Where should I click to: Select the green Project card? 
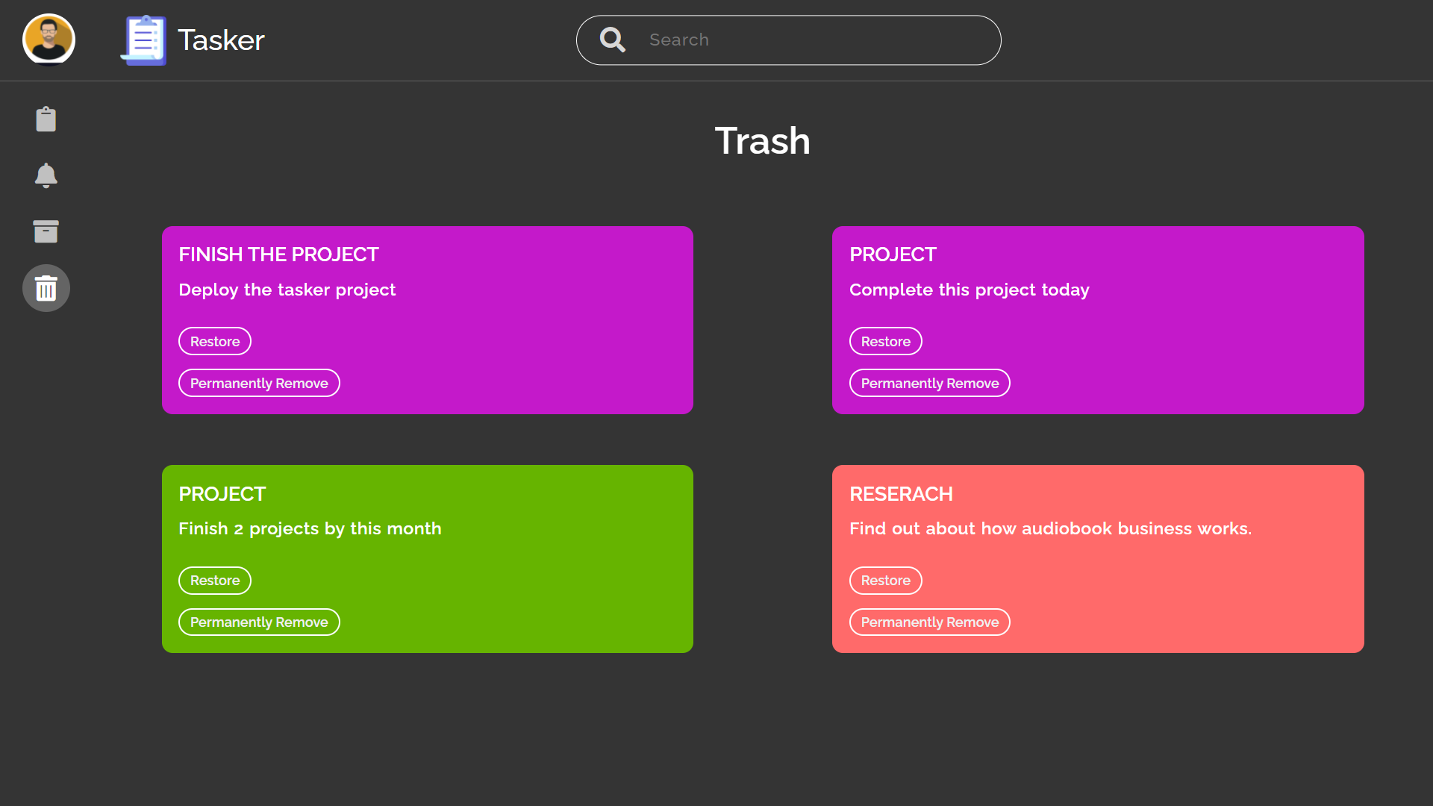point(428,559)
